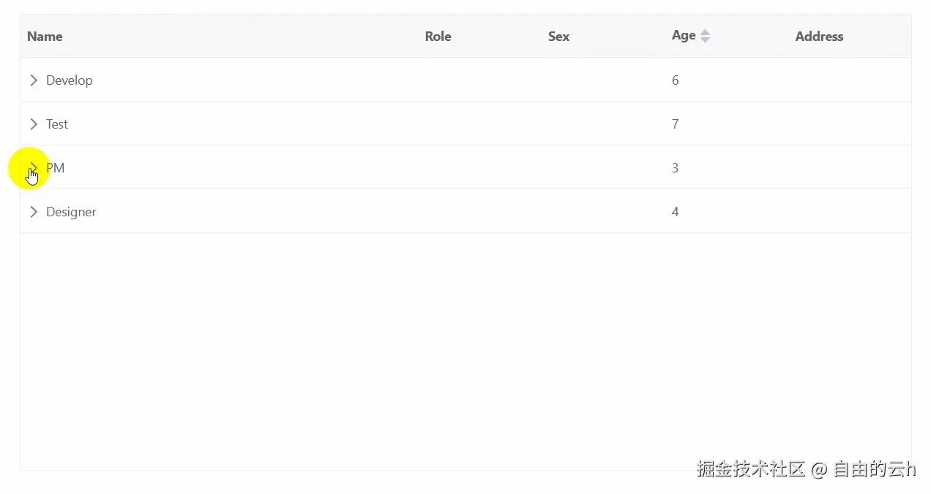Click the Role column header

click(438, 37)
